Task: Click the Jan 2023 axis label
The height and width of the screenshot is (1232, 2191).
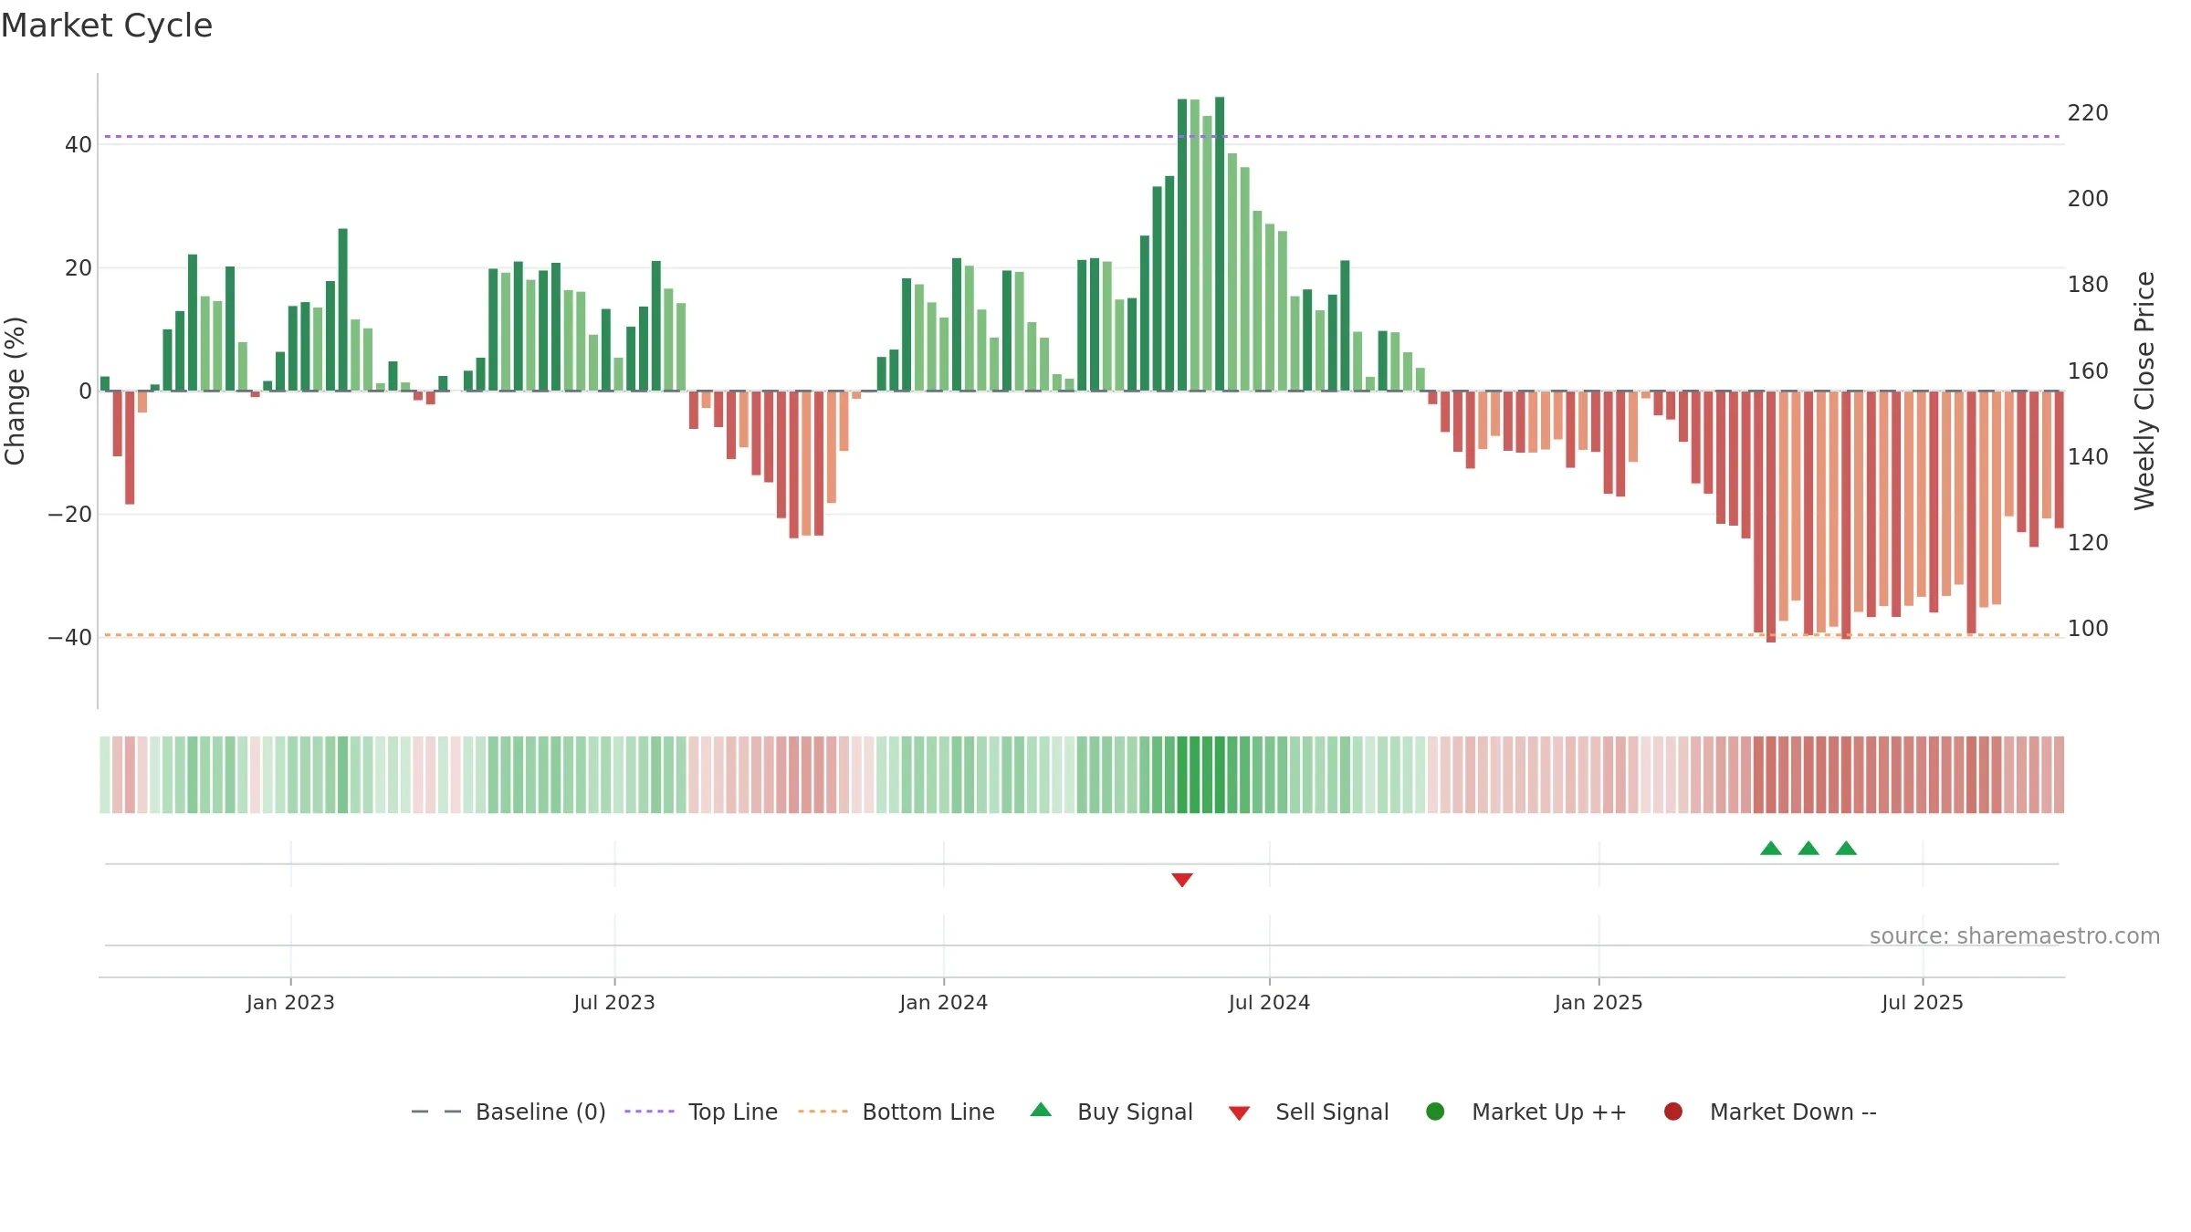Action: click(x=290, y=1002)
